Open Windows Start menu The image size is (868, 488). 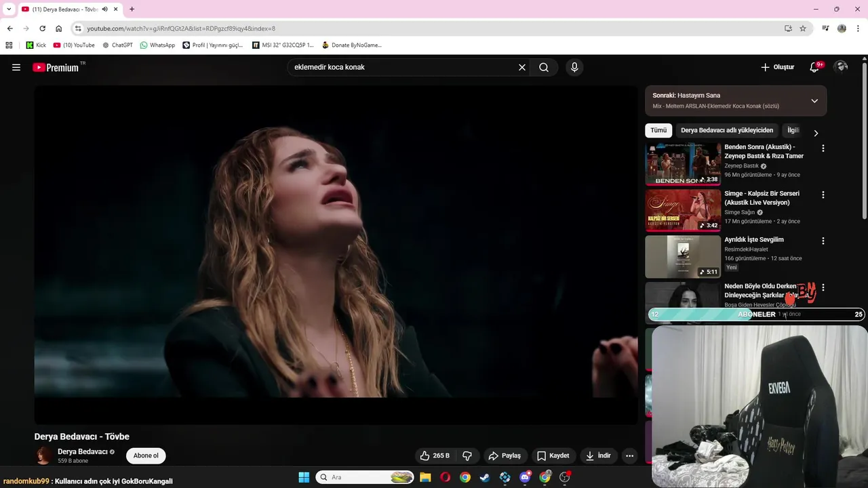coord(304,477)
